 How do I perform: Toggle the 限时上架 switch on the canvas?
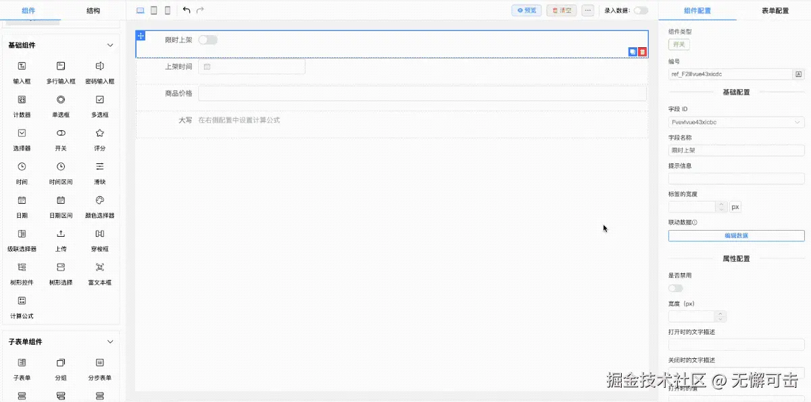207,40
